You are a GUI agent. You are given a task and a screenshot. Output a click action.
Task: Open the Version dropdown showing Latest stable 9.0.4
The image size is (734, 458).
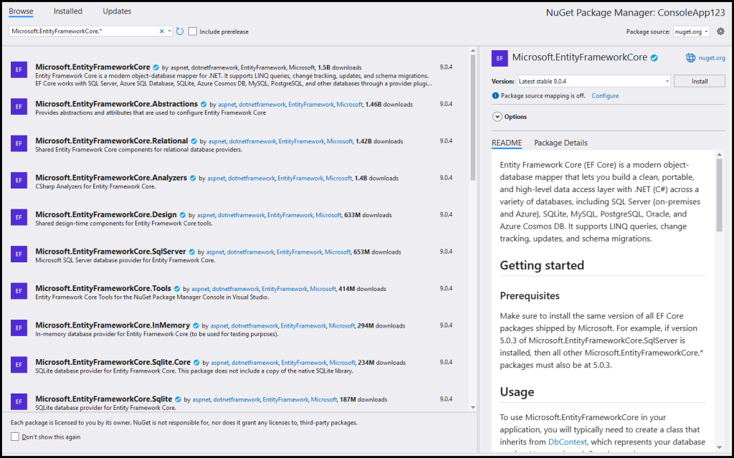[x=594, y=81]
